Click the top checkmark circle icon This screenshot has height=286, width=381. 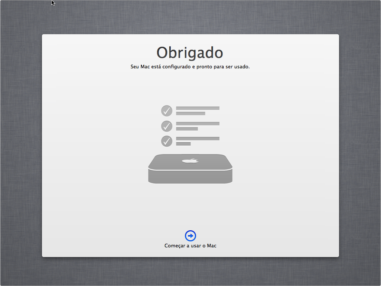(x=167, y=111)
